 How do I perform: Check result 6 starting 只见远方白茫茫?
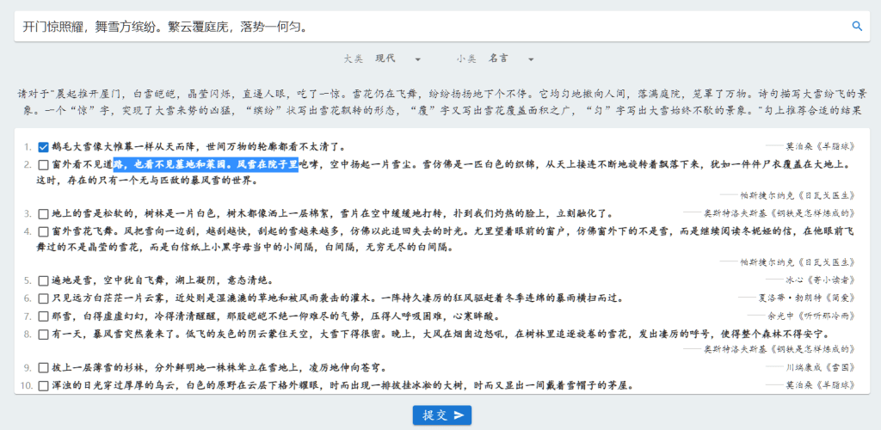[43, 298]
